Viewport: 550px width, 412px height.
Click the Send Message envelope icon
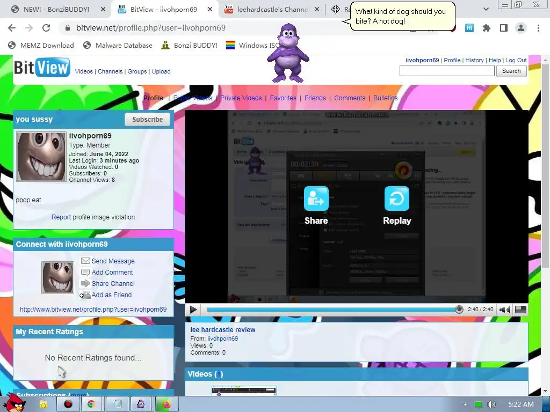pos(85,261)
